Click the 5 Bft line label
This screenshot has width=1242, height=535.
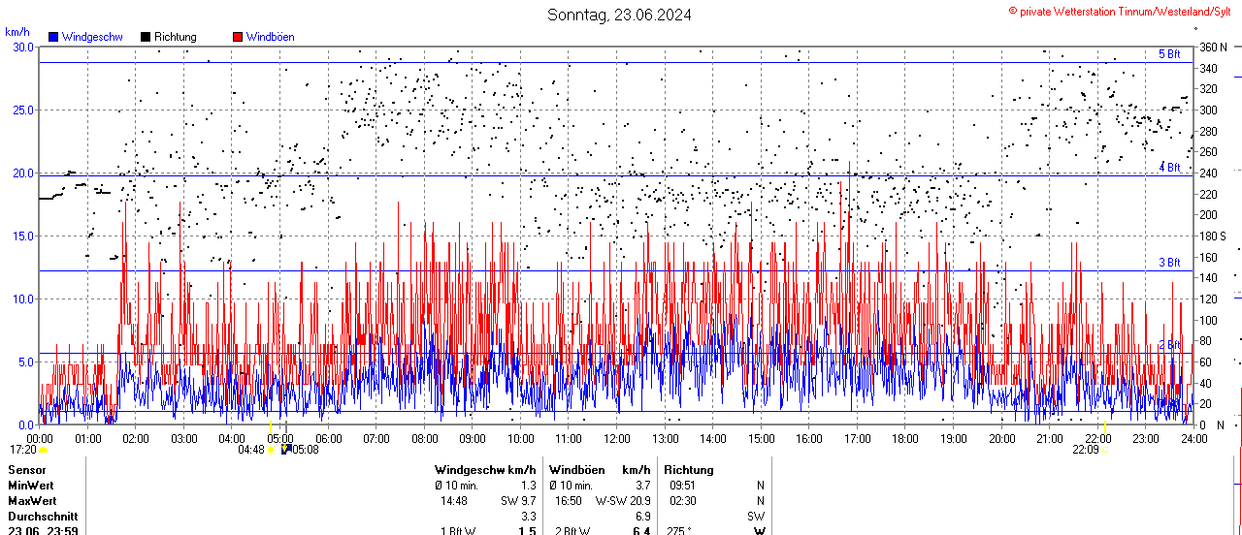(1169, 54)
